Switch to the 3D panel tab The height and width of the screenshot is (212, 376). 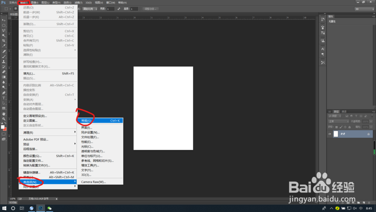point(330,111)
